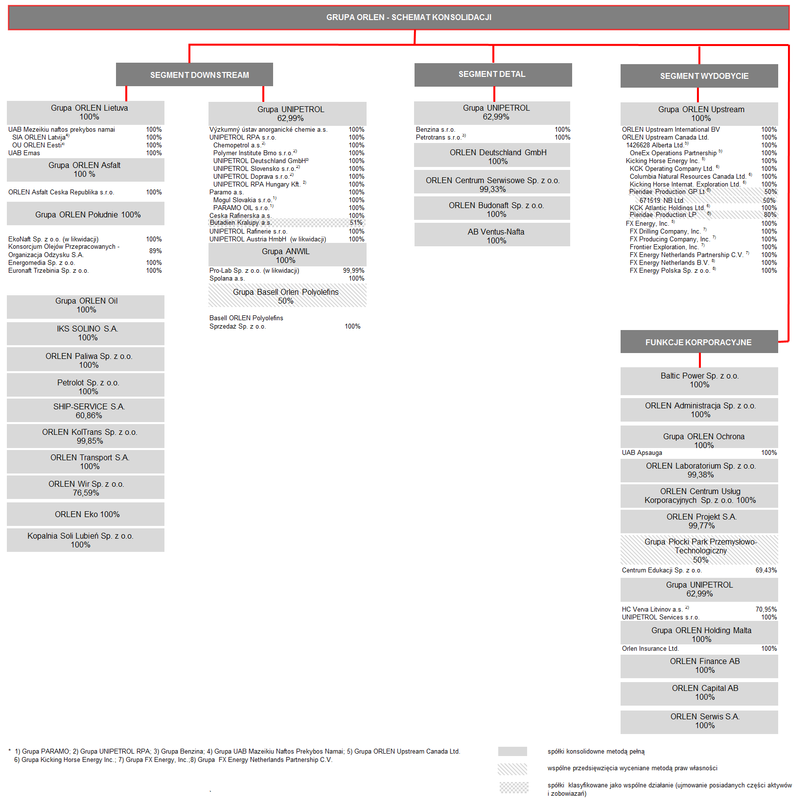Select ORLEN Administracja Sp. z o.o. box
The width and height of the screenshot is (810, 806).
(699, 410)
